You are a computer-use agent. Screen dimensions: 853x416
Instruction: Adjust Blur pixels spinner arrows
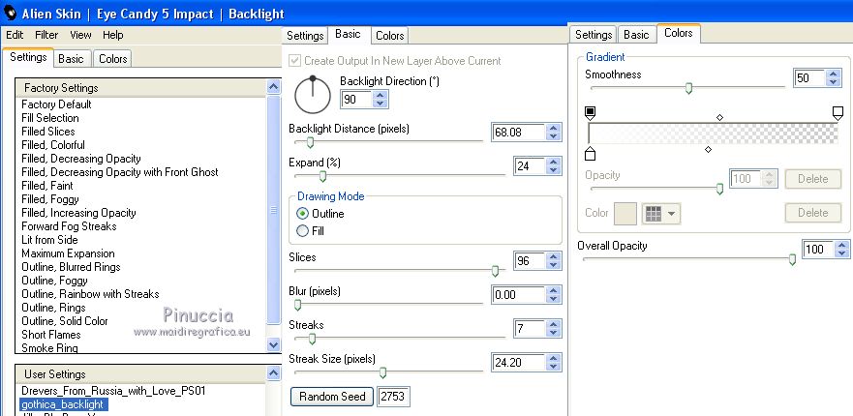(x=553, y=295)
